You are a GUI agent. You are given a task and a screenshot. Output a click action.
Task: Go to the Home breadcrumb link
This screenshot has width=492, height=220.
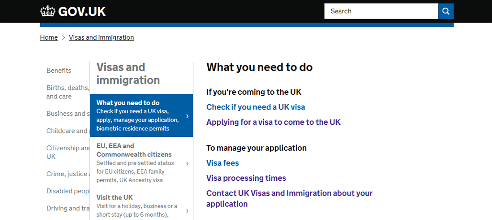pyautogui.click(x=49, y=38)
